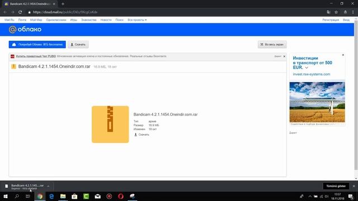
Task: Click the Chrome icon on the taskbar
Action: [40, 196]
